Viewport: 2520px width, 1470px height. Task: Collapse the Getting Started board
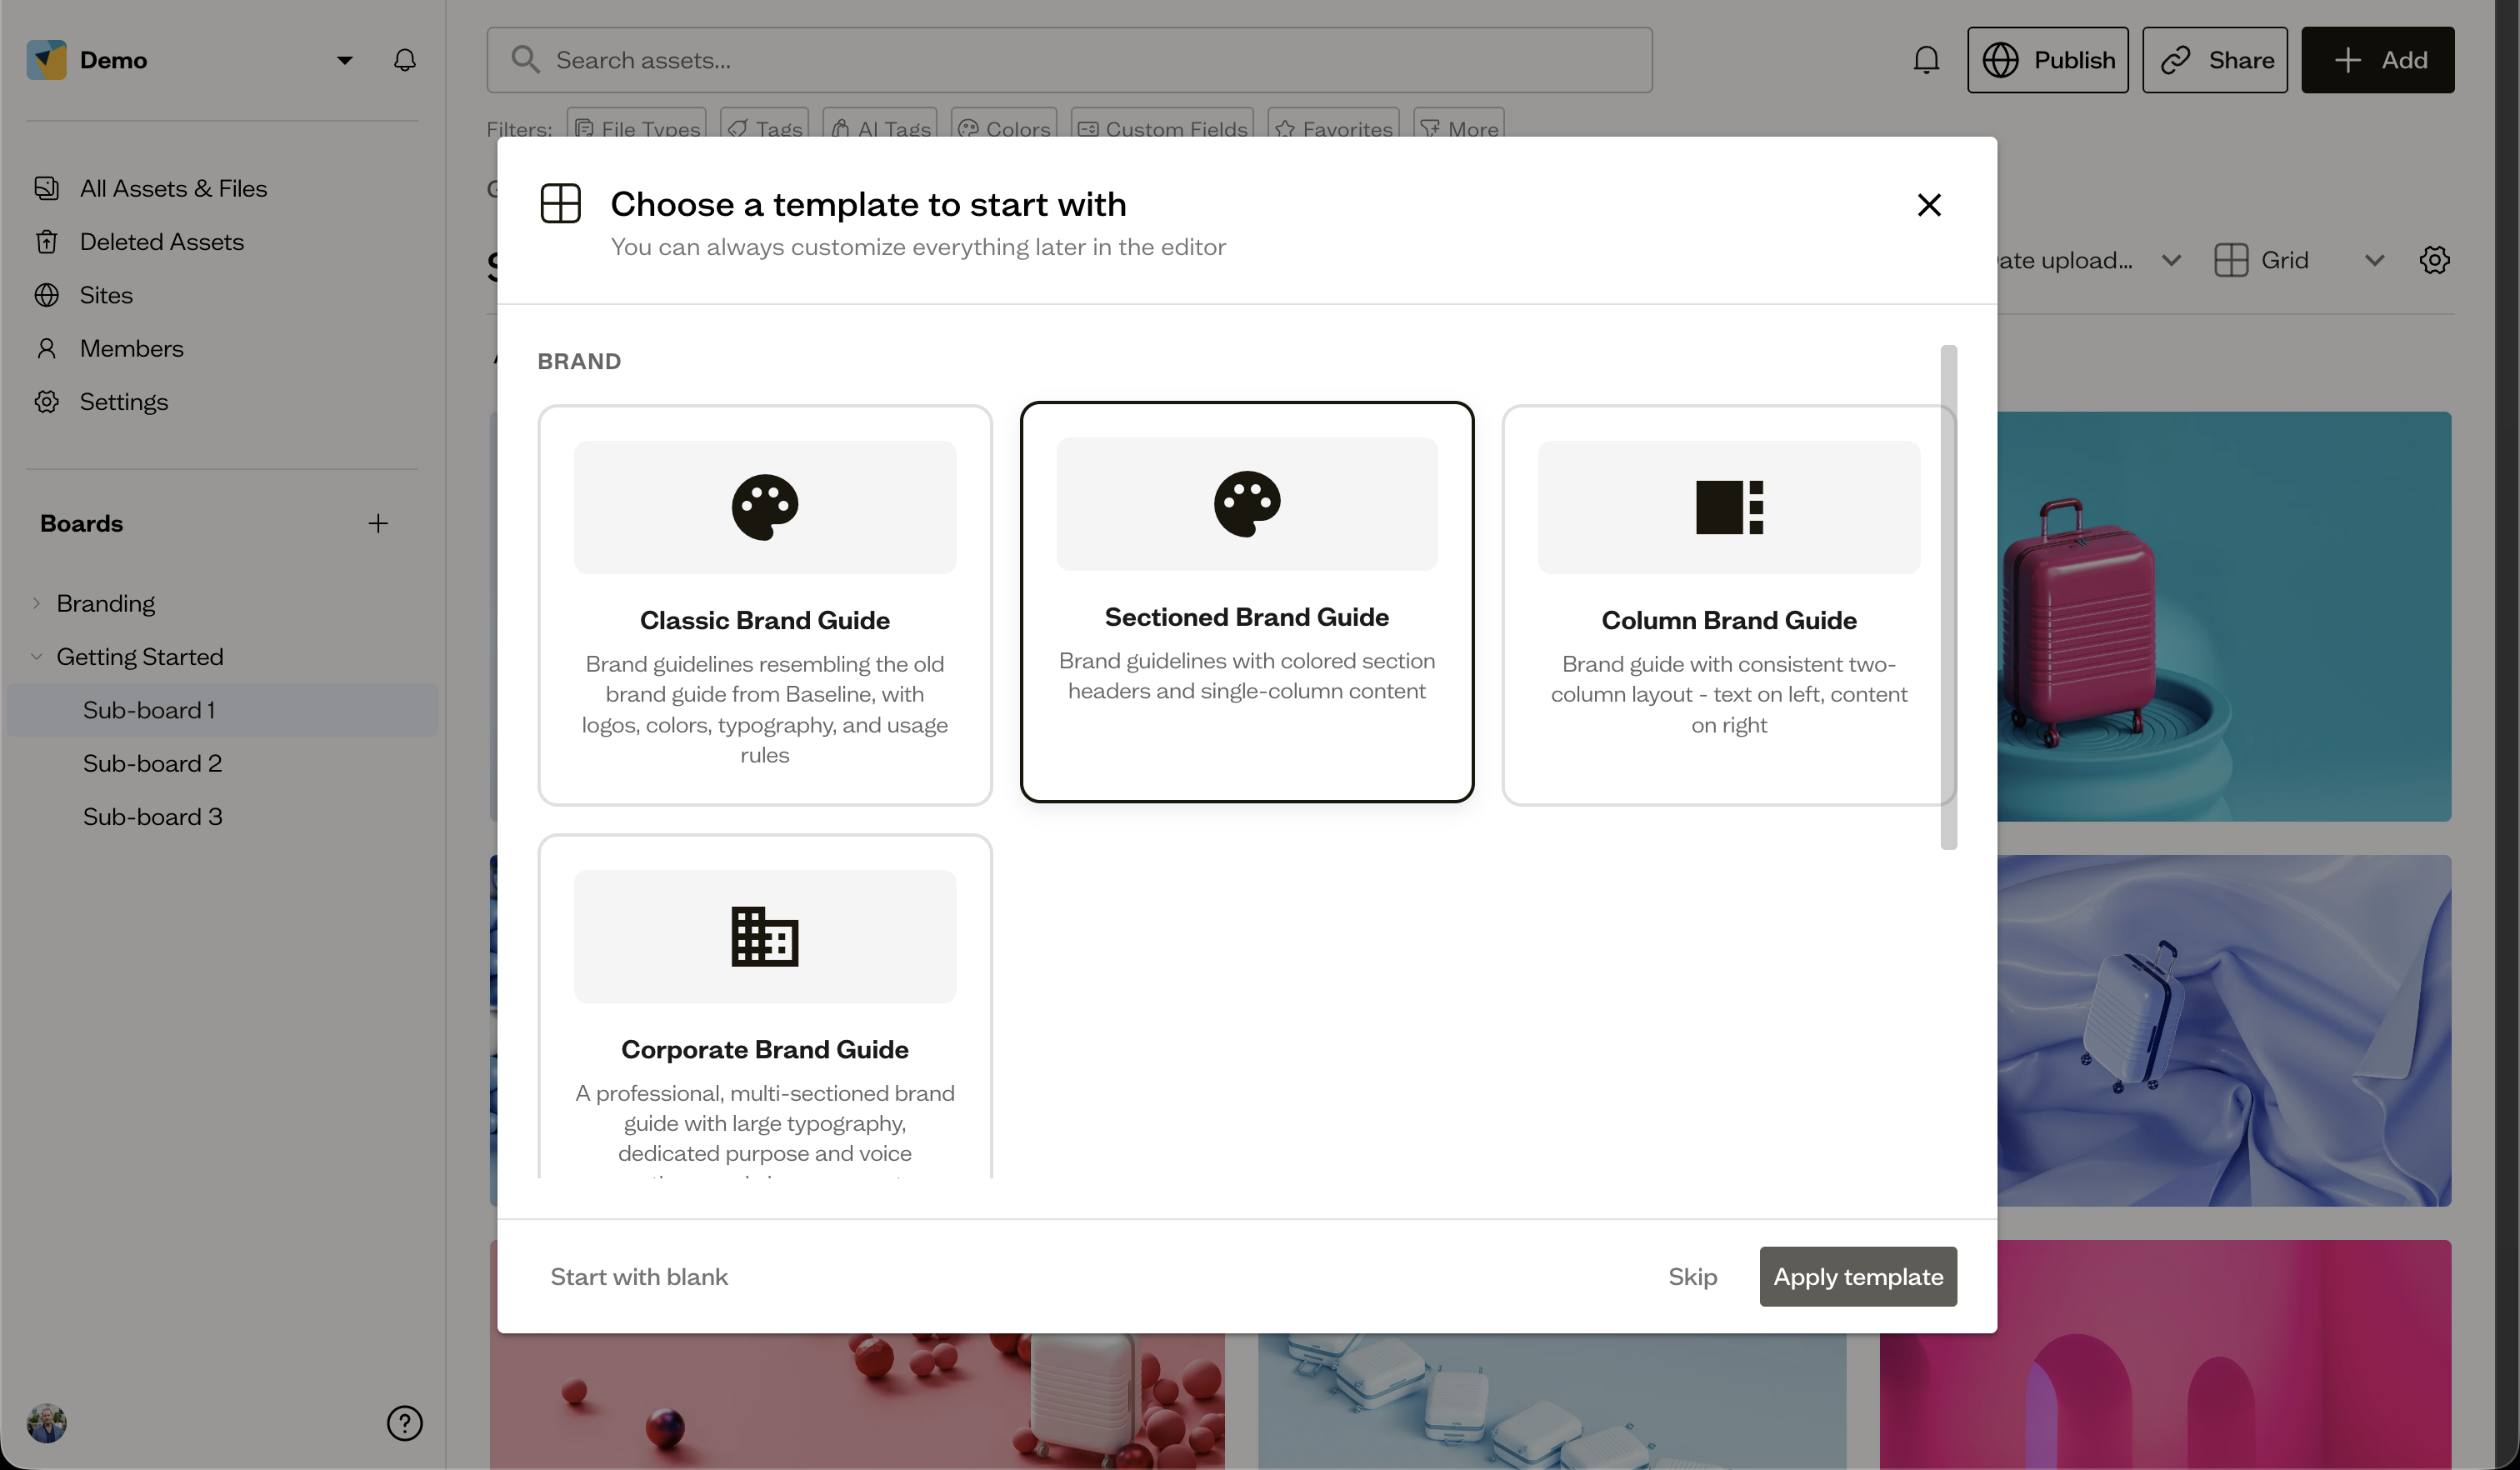point(36,656)
